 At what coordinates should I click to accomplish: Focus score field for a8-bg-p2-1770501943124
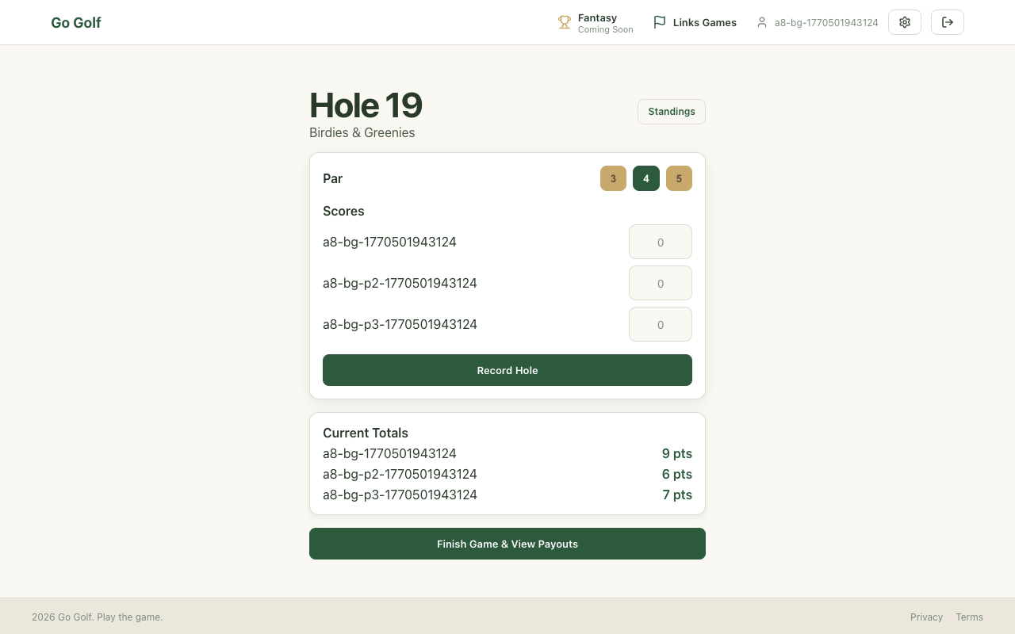[661, 284]
